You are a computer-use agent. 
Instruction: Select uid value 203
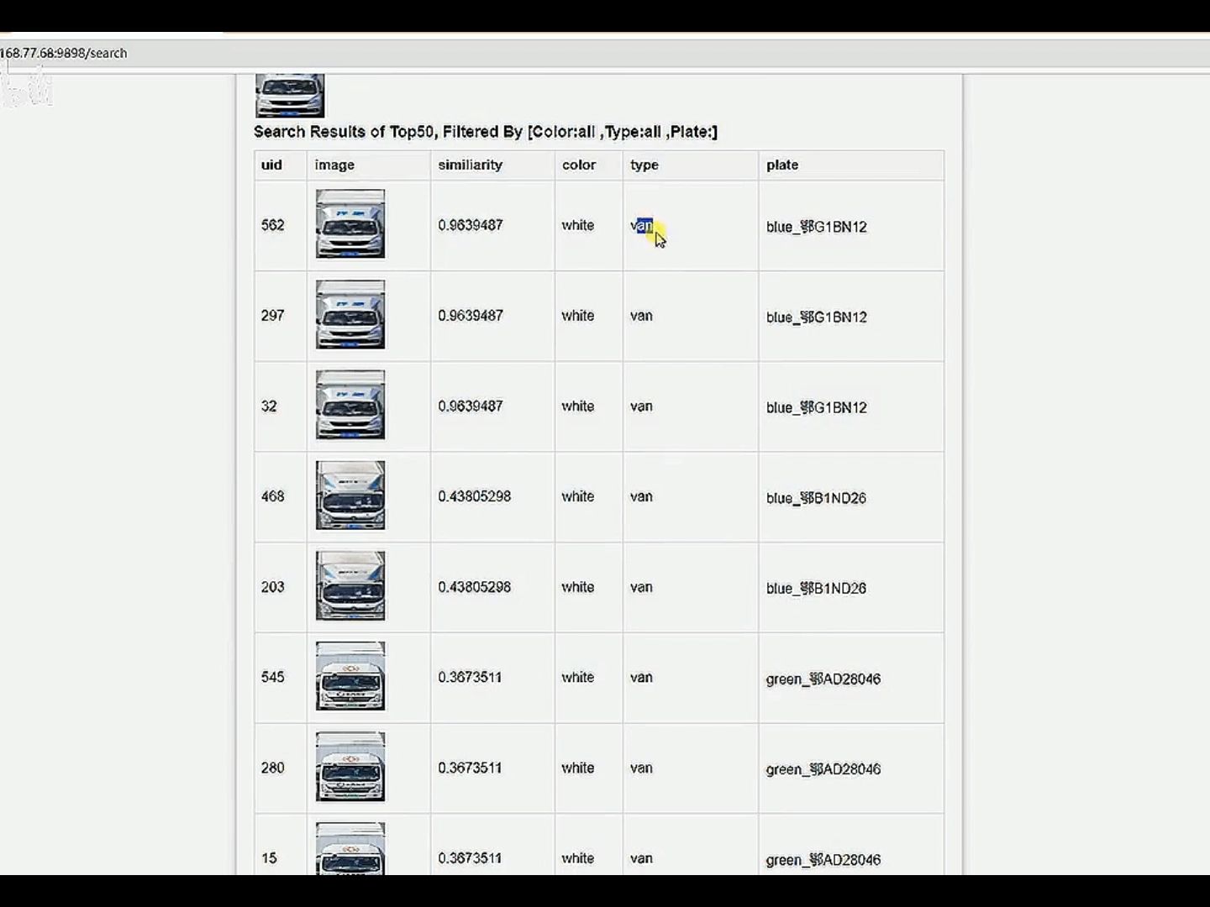click(x=272, y=587)
